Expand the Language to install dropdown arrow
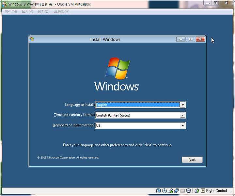Image resolution: width=235 pixels, height=196 pixels. [x=182, y=105]
